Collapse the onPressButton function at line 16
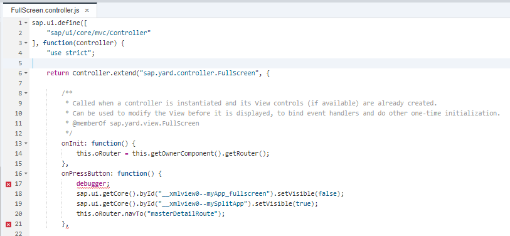 pyautogui.click(x=26, y=173)
